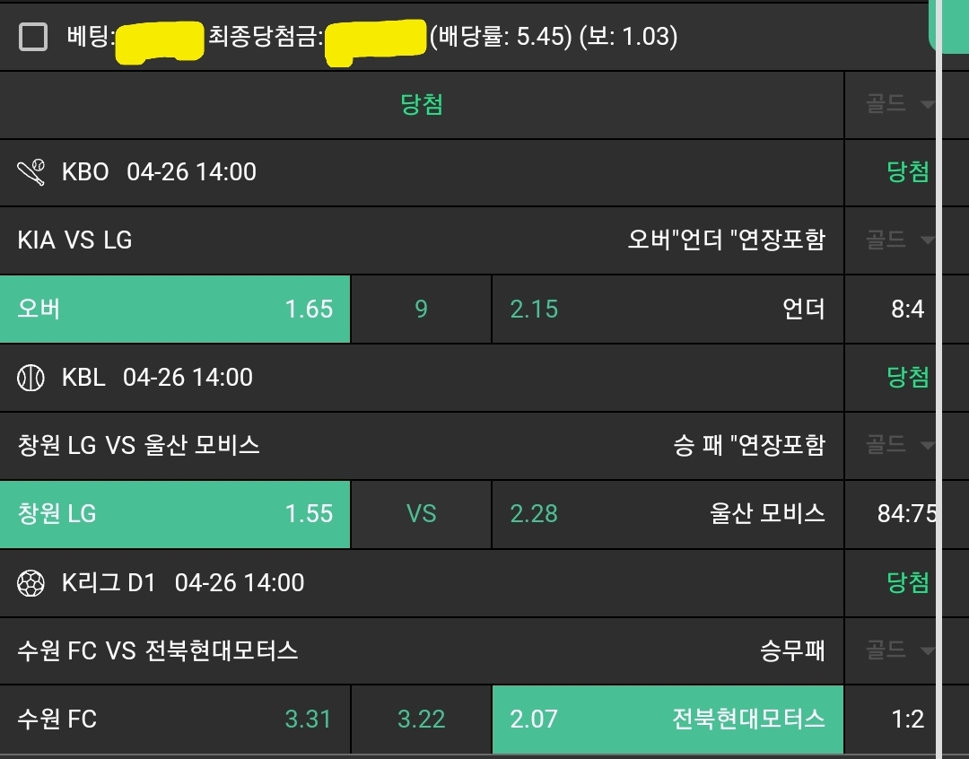Click the green 당첨 status header
Image resolution: width=969 pixels, height=759 pixels.
pyautogui.click(x=422, y=105)
